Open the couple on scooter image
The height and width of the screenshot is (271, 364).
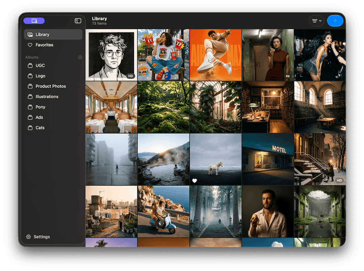pyautogui.click(x=164, y=211)
